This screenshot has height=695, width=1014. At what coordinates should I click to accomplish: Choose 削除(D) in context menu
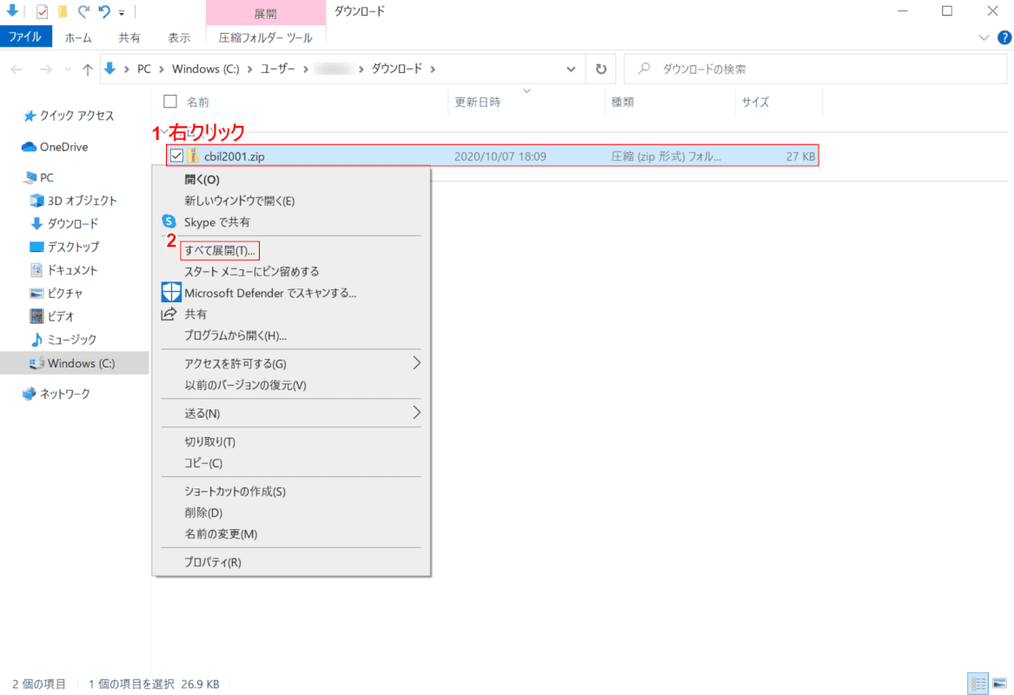[289, 513]
